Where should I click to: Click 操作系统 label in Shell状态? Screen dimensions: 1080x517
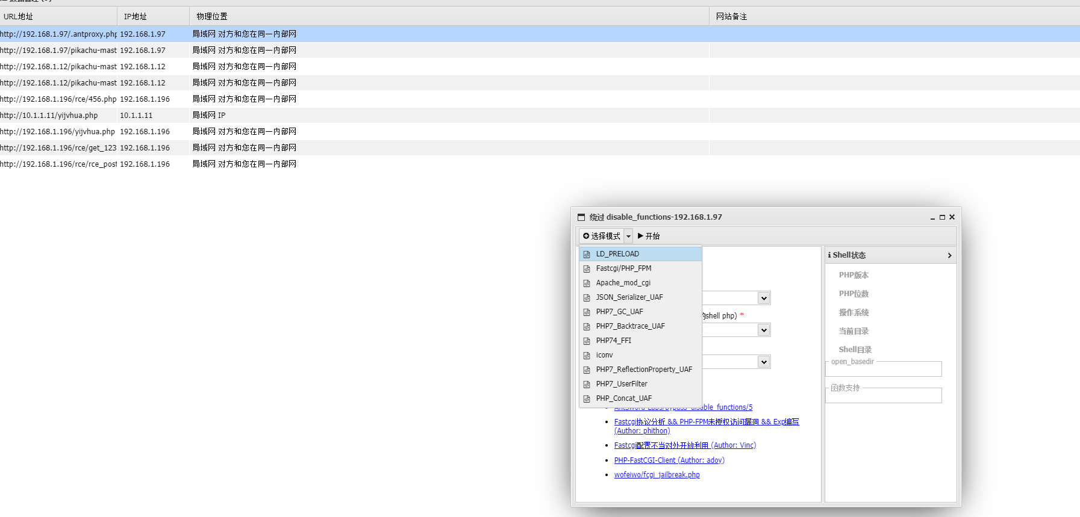click(854, 312)
